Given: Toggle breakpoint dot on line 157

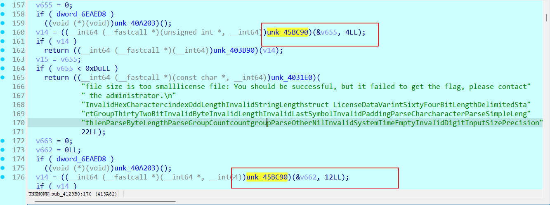Looking at the screenshot, I should [3, 5].
